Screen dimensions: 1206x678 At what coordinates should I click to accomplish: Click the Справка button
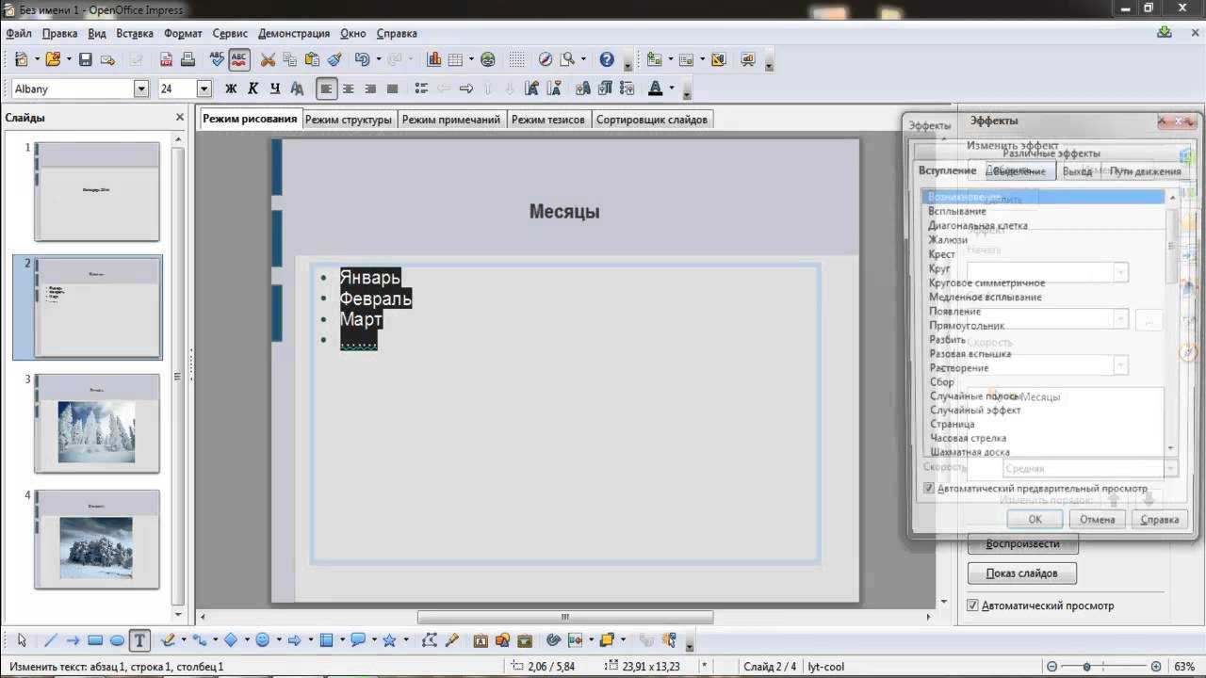click(1160, 519)
